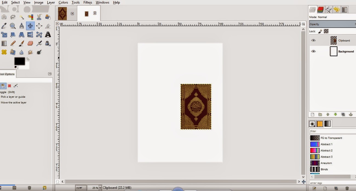Switch to the Channels tab
The height and width of the screenshot is (191, 356).
[320, 10]
